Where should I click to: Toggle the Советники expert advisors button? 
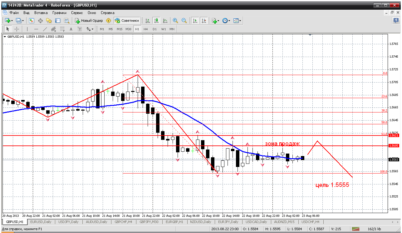pyautogui.click(x=127, y=21)
